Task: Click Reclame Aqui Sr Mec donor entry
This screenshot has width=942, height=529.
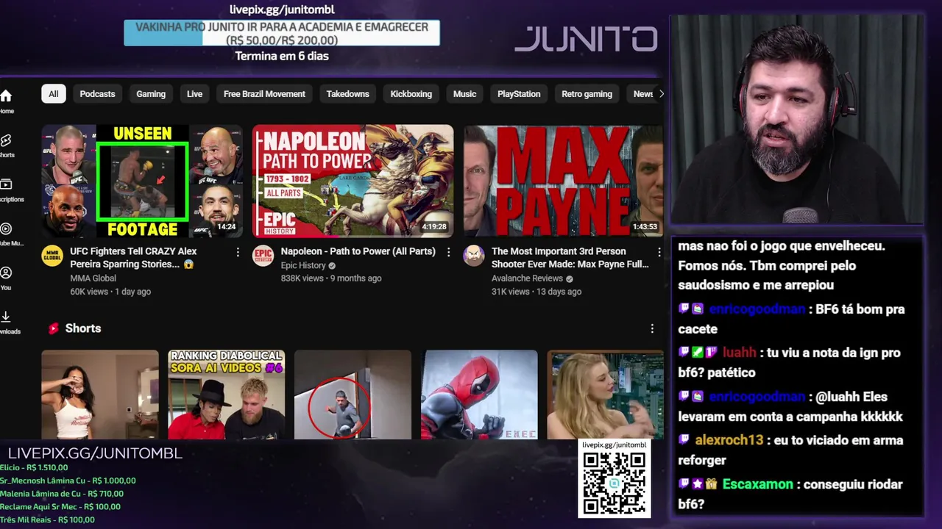Action: (x=60, y=507)
